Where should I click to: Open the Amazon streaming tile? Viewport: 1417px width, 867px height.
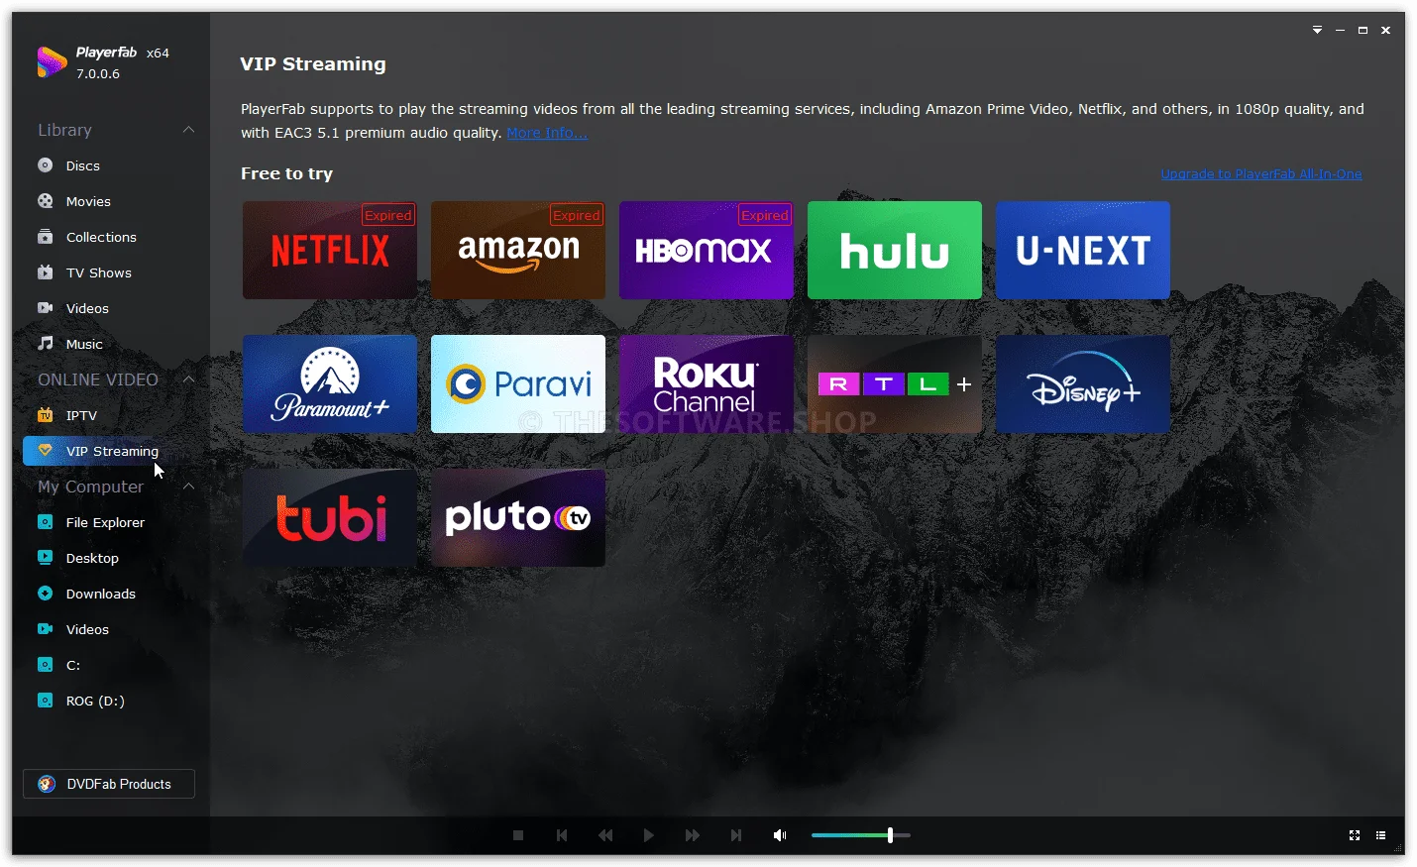click(x=518, y=251)
